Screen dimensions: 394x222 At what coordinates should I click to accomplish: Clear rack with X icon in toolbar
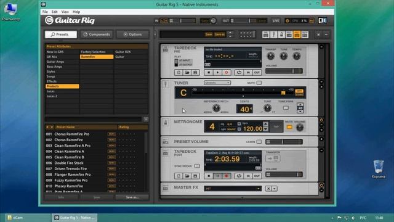[x=318, y=35]
